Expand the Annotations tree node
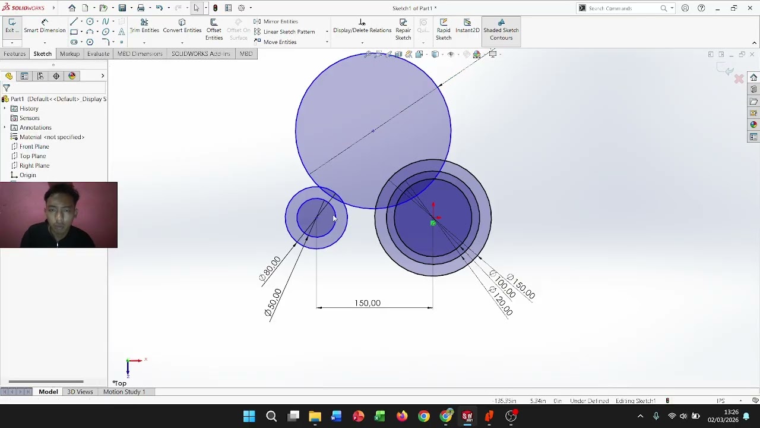 pos(5,128)
